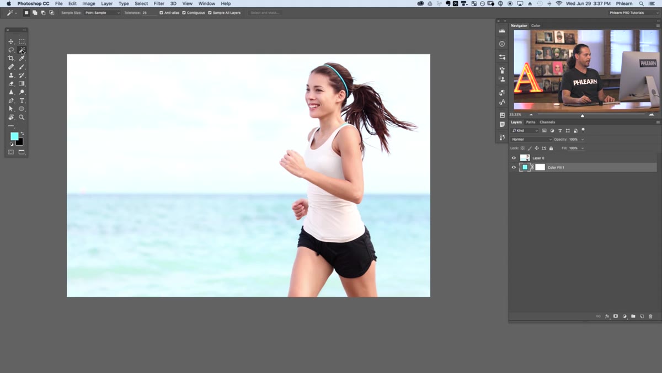Select the Move tool
662x373 pixels.
click(x=10, y=41)
